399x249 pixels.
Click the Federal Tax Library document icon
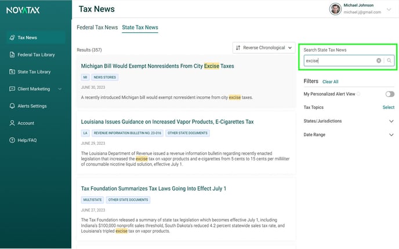[12, 54]
